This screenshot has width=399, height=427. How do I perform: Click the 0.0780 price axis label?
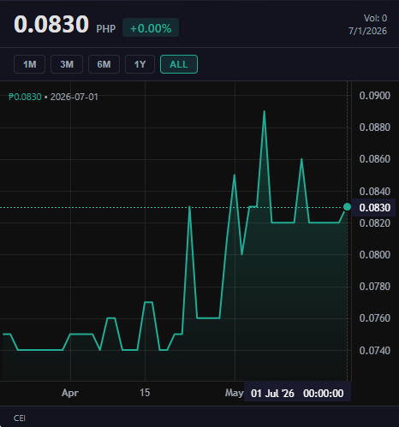375,287
